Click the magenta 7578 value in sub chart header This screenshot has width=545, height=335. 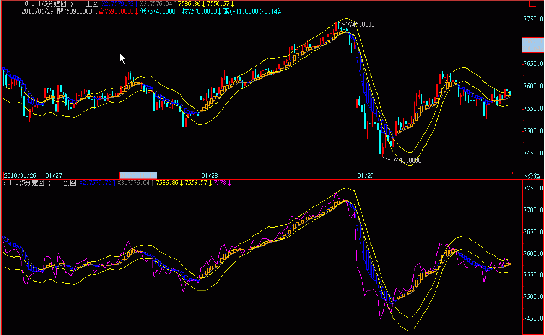click(x=219, y=183)
